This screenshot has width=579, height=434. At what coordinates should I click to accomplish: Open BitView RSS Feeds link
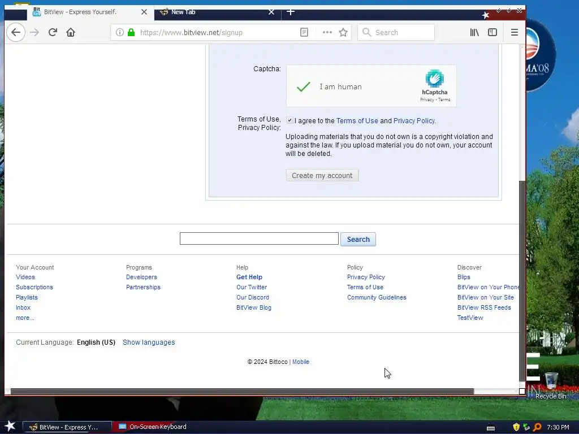point(484,307)
